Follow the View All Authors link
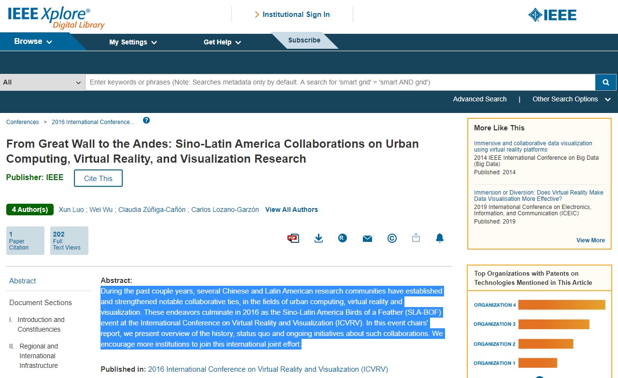The height and width of the screenshot is (378, 618). pyautogui.click(x=291, y=210)
